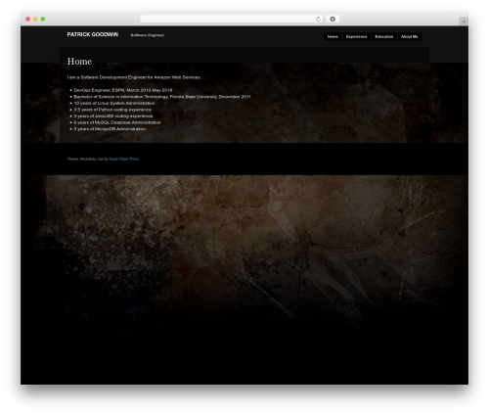The height and width of the screenshot is (414, 489).
Task: Select the Amazon Web Services intro sentence
Action: (x=134, y=77)
